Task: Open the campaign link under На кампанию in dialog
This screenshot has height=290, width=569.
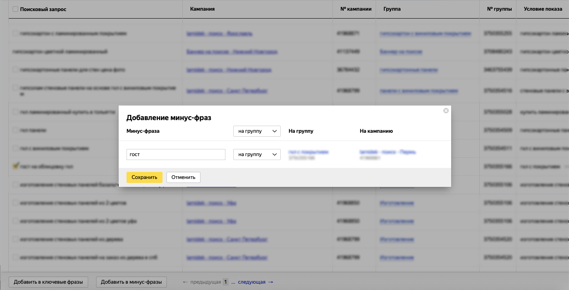Action: click(x=387, y=152)
